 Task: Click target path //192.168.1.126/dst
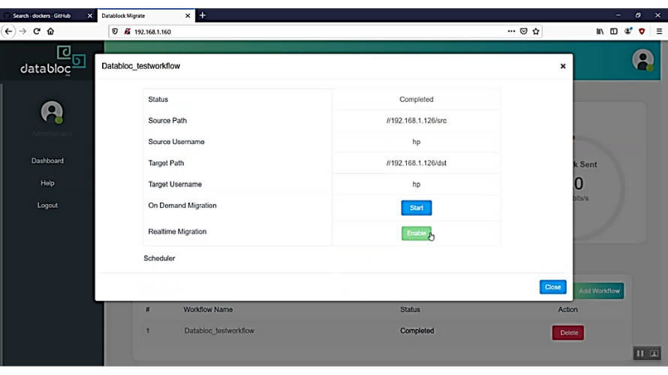tap(417, 163)
